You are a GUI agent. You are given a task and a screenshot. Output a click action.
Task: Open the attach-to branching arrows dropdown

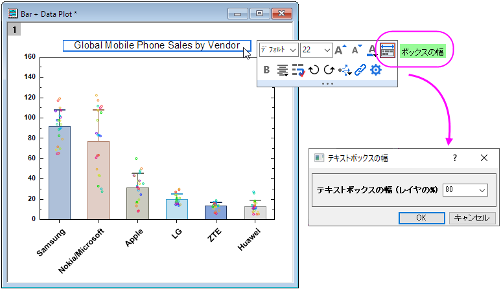point(345,70)
